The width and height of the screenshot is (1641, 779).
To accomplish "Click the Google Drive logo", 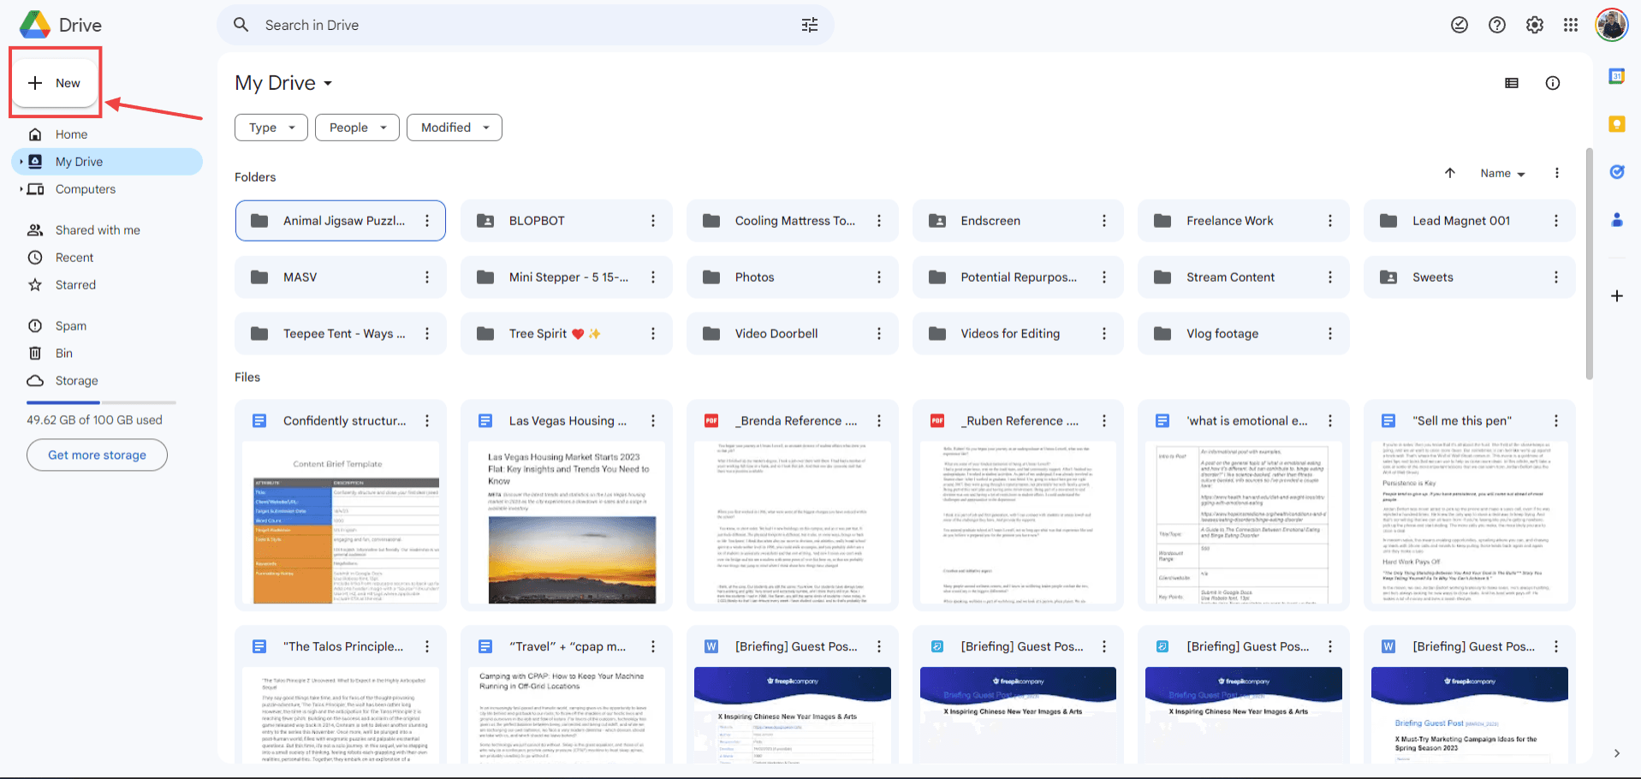I will [35, 25].
